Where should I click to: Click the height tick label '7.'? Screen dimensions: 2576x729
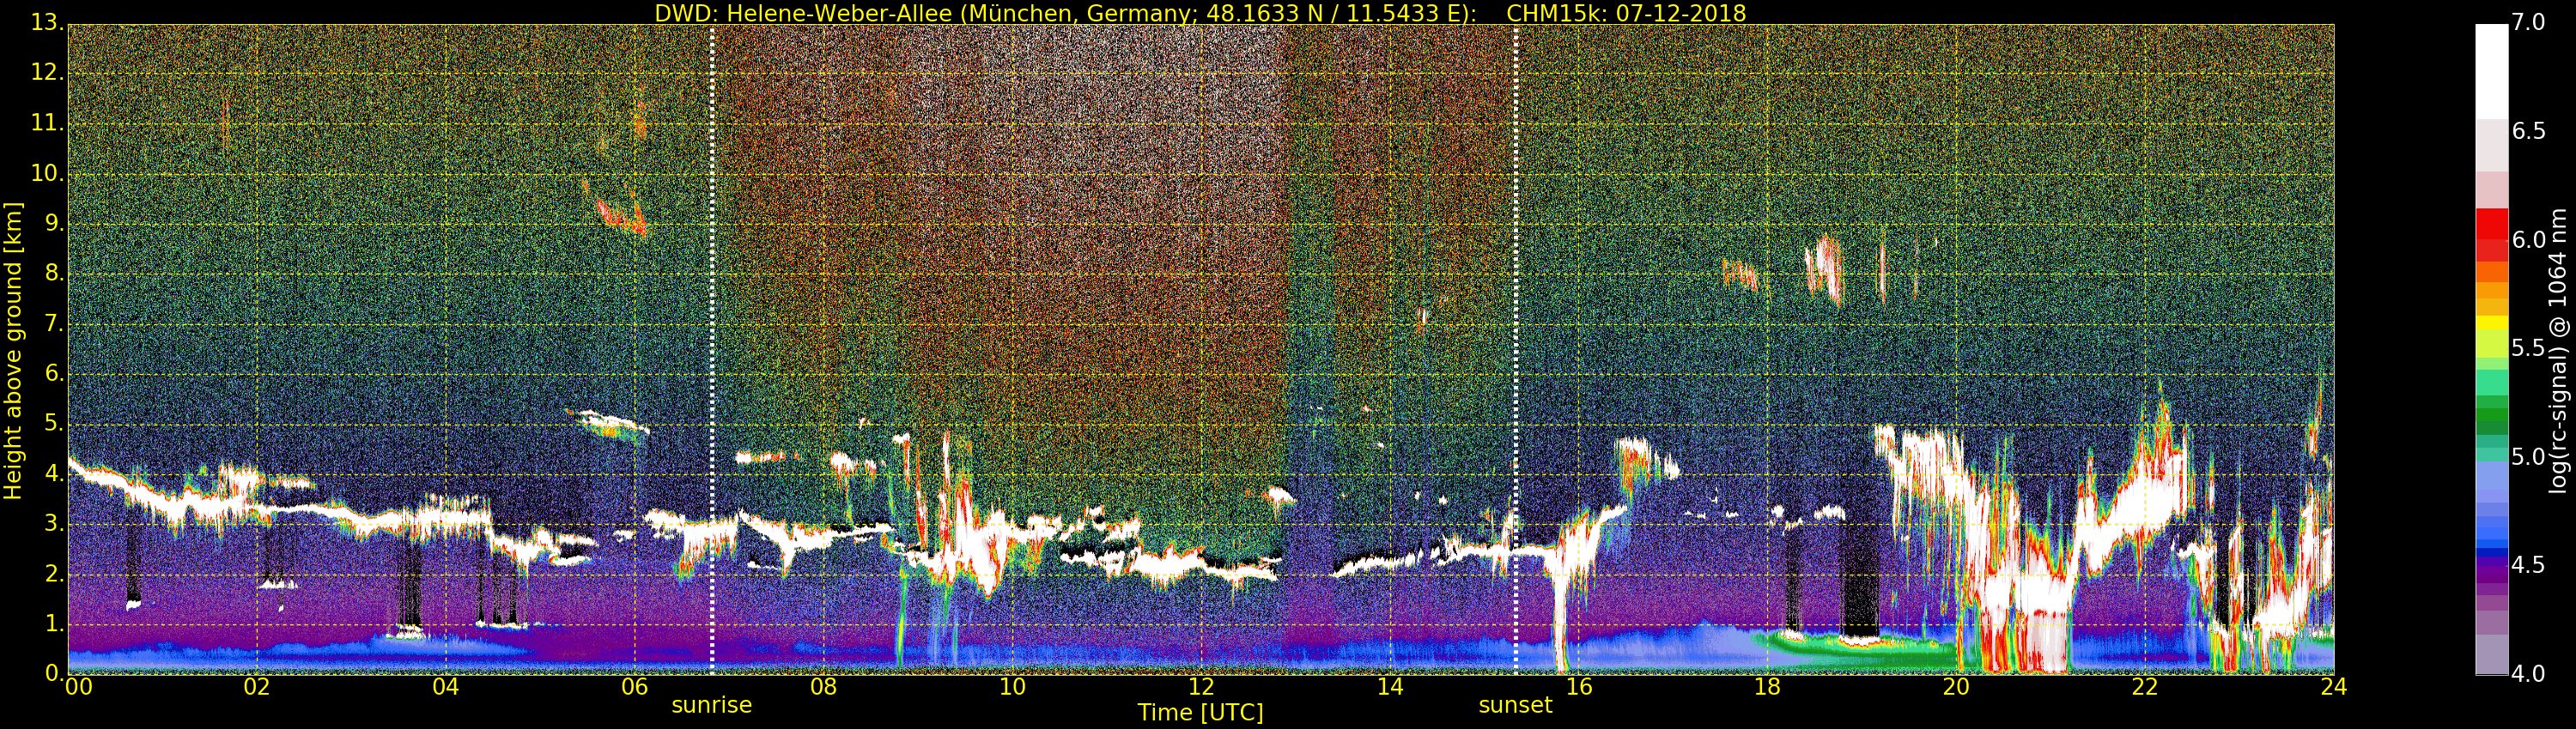tap(54, 322)
